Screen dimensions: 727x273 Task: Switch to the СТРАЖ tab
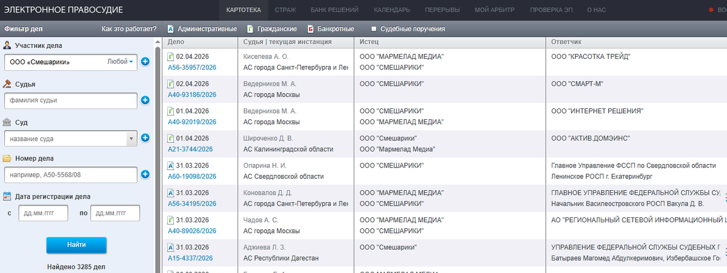[x=285, y=10]
